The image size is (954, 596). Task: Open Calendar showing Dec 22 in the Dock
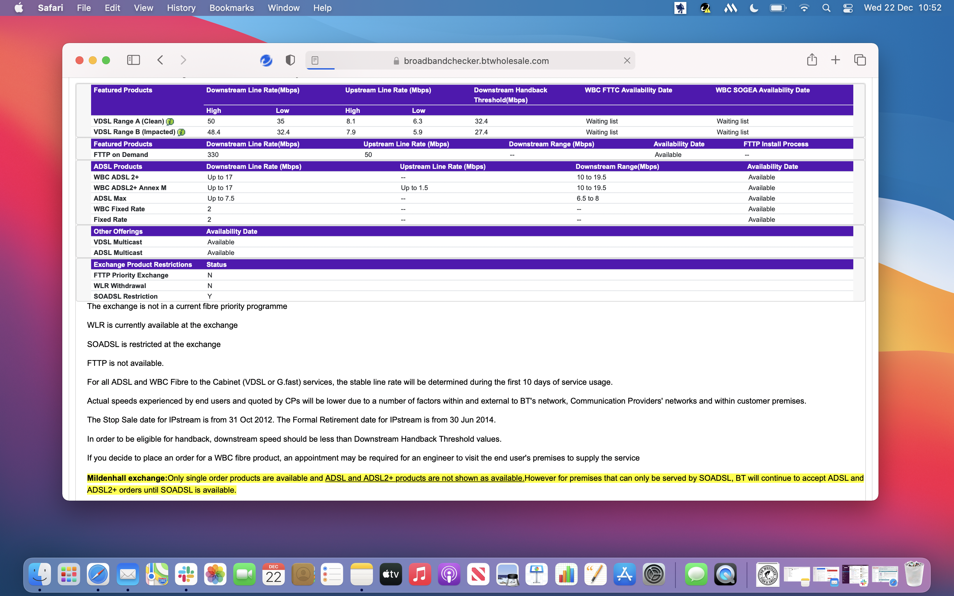pyautogui.click(x=274, y=574)
